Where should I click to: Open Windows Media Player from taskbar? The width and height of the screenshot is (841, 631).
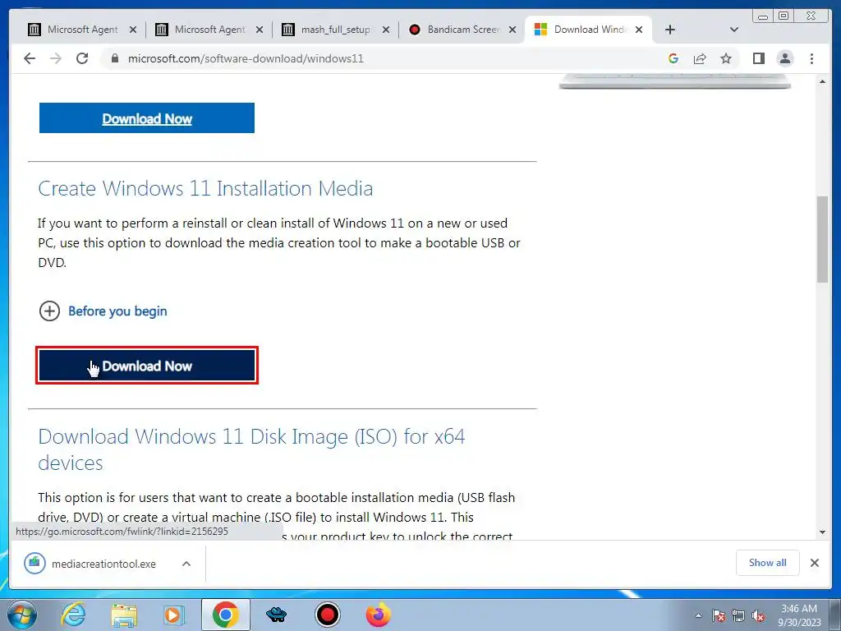pos(173,615)
